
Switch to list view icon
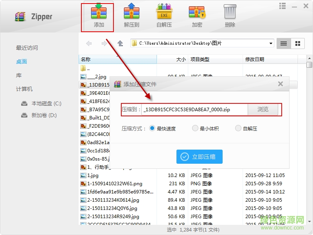[283, 43]
